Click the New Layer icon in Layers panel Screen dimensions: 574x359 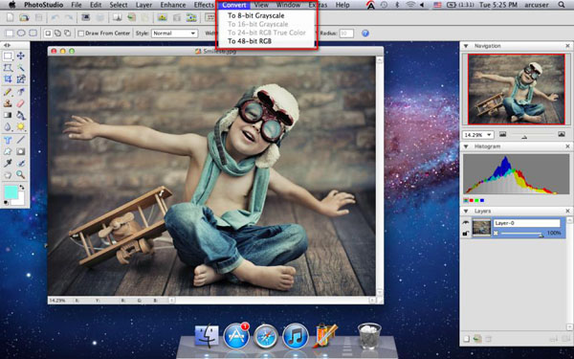click(x=467, y=339)
